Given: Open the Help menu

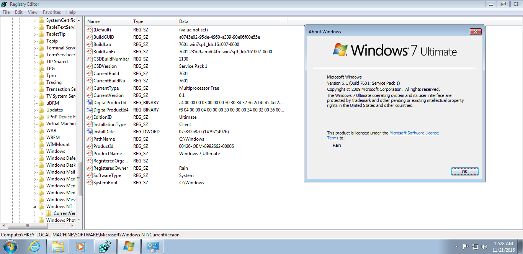Looking at the screenshot, I should coord(71,12).
